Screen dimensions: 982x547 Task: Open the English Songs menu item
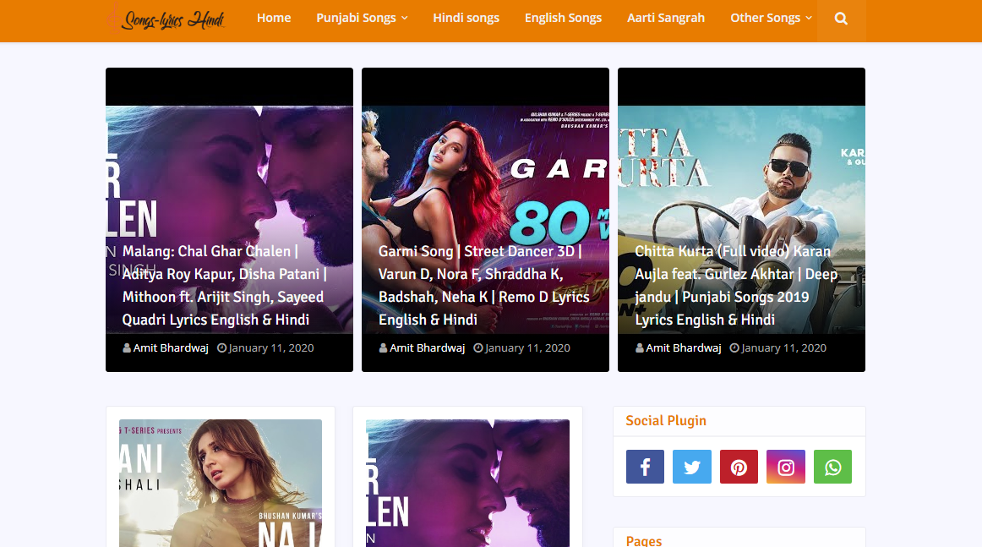pos(563,18)
